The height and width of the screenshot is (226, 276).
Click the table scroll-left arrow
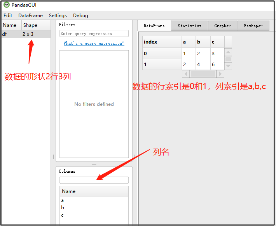pos(186,74)
